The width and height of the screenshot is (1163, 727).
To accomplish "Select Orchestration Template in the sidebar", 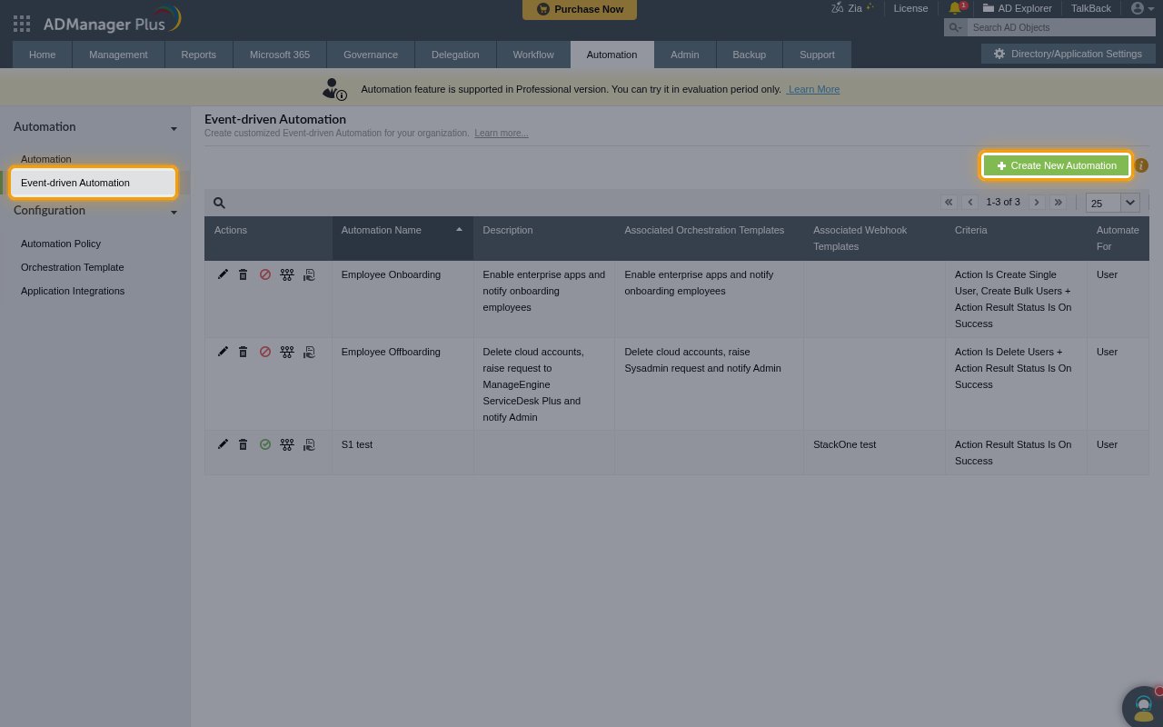I will (x=73, y=267).
